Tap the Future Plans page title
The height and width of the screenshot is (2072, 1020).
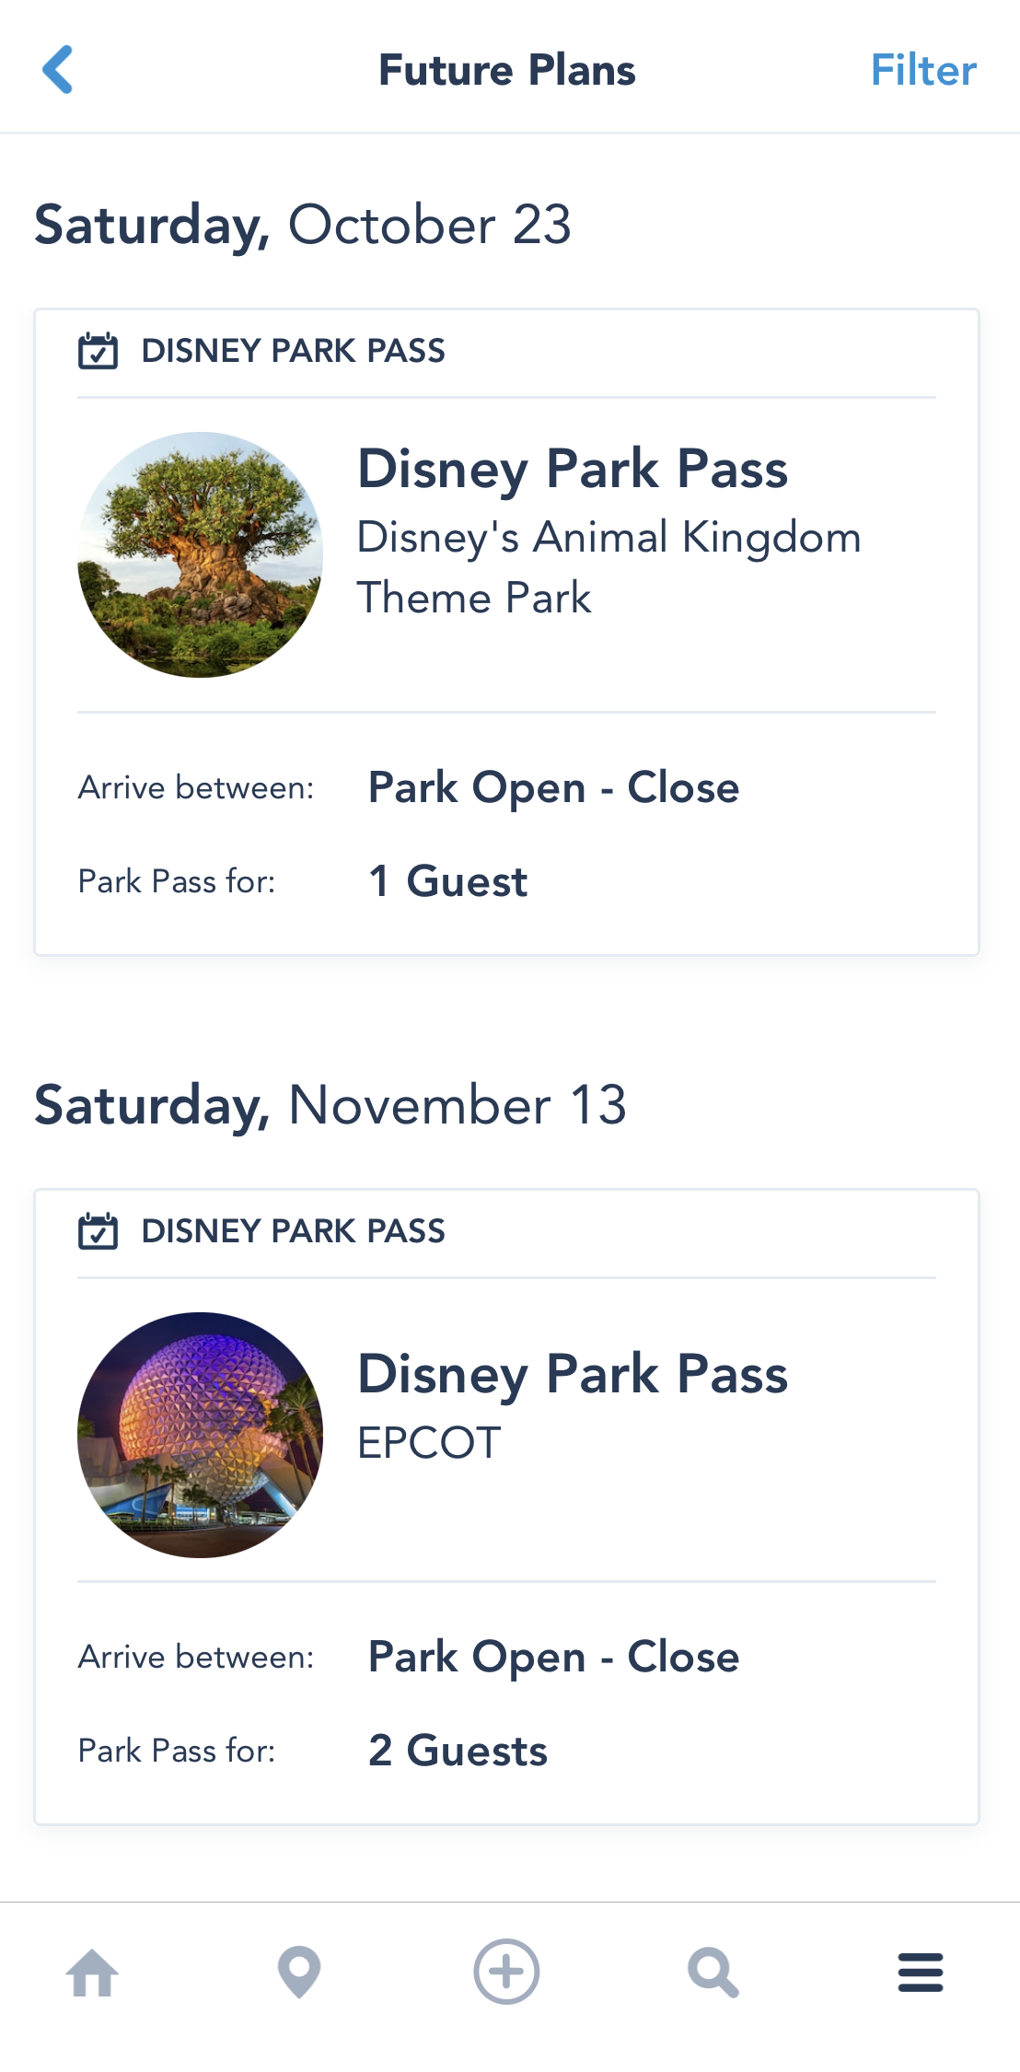coord(507,70)
